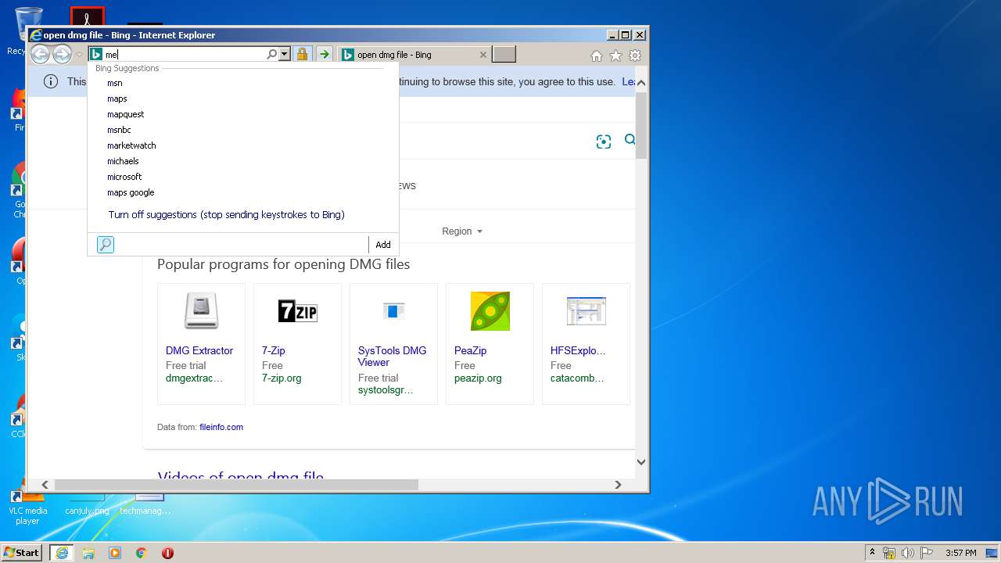This screenshot has width=1001, height=563.
Task: Open Windows Media Player from taskbar
Action: pos(115,553)
